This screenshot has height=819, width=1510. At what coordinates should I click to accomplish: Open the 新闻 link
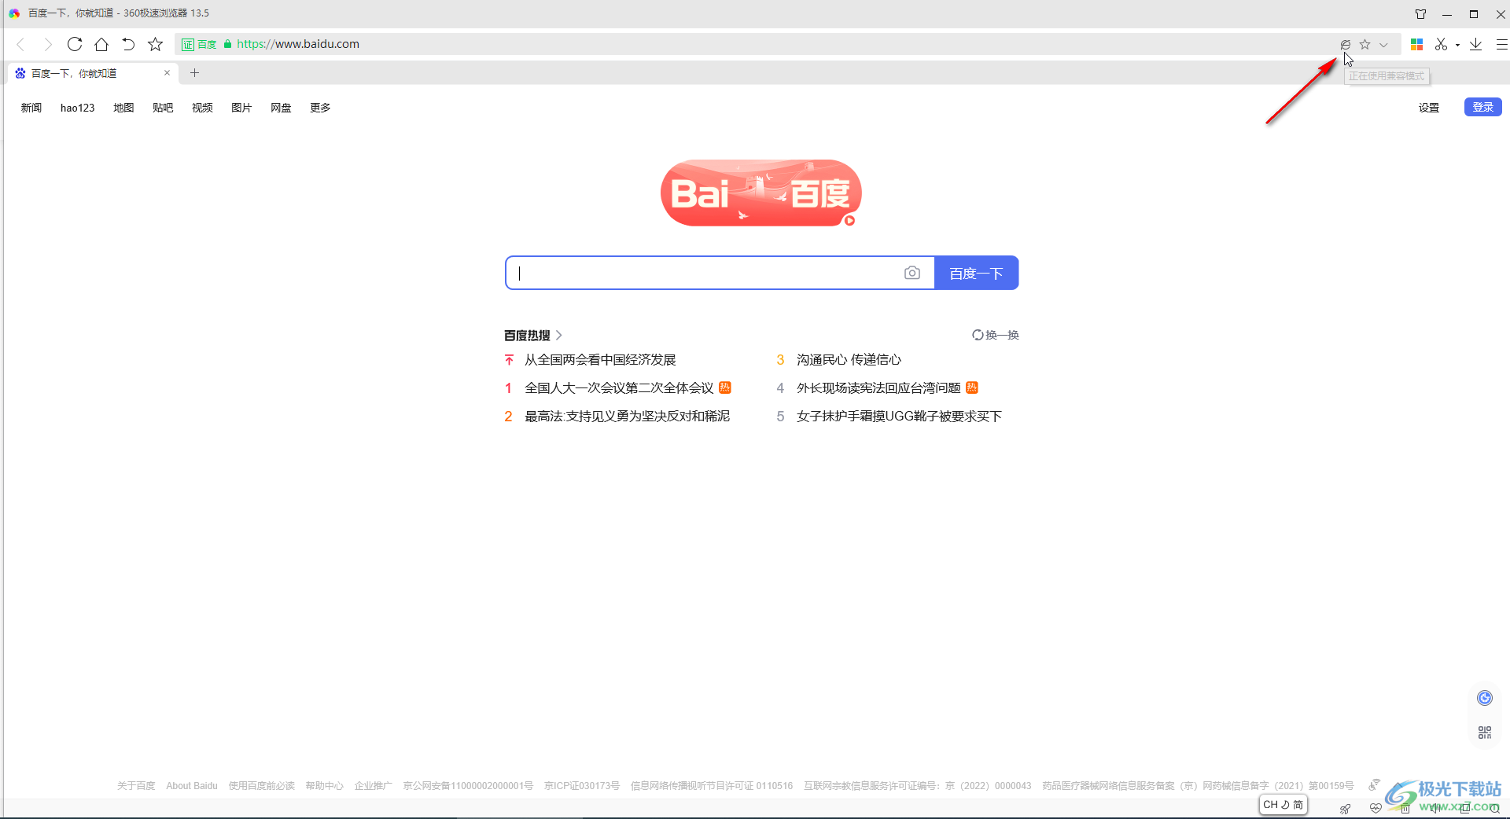click(31, 108)
